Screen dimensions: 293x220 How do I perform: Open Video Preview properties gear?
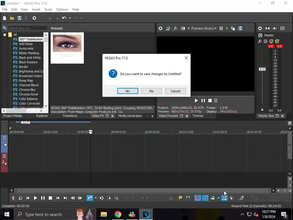(x=160, y=28)
